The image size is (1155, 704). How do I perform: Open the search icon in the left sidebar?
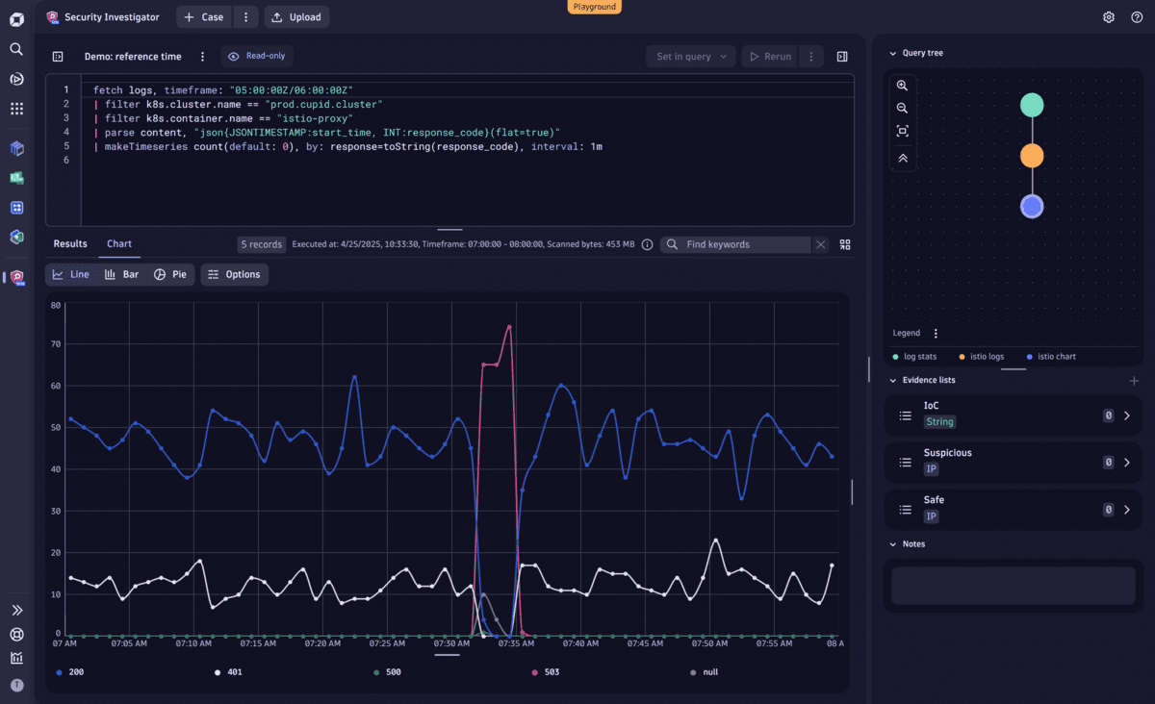pos(15,48)
